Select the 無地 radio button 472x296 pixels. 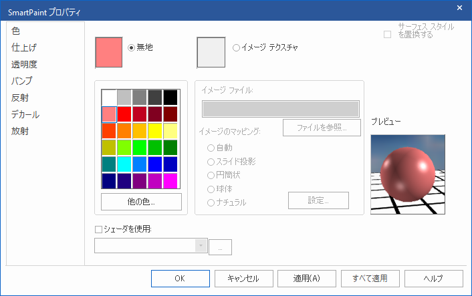pyautogui.click(x=131, y=47)
